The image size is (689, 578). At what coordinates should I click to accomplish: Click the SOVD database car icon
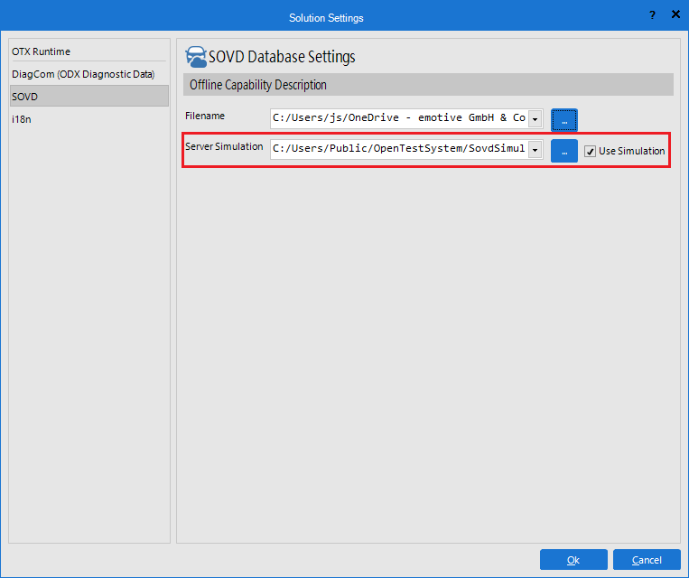(195, 57)
